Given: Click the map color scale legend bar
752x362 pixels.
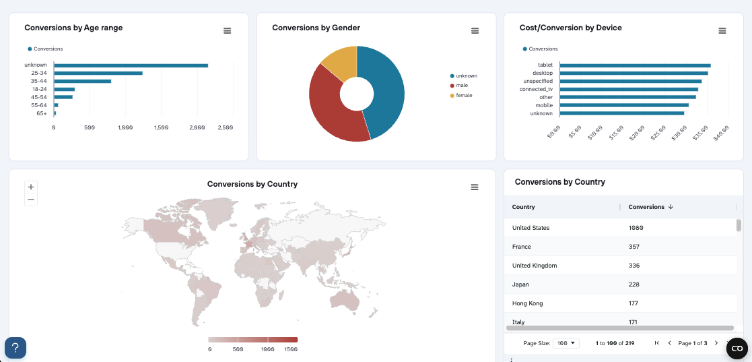Looking at the screenshot, I should [252, 340].
